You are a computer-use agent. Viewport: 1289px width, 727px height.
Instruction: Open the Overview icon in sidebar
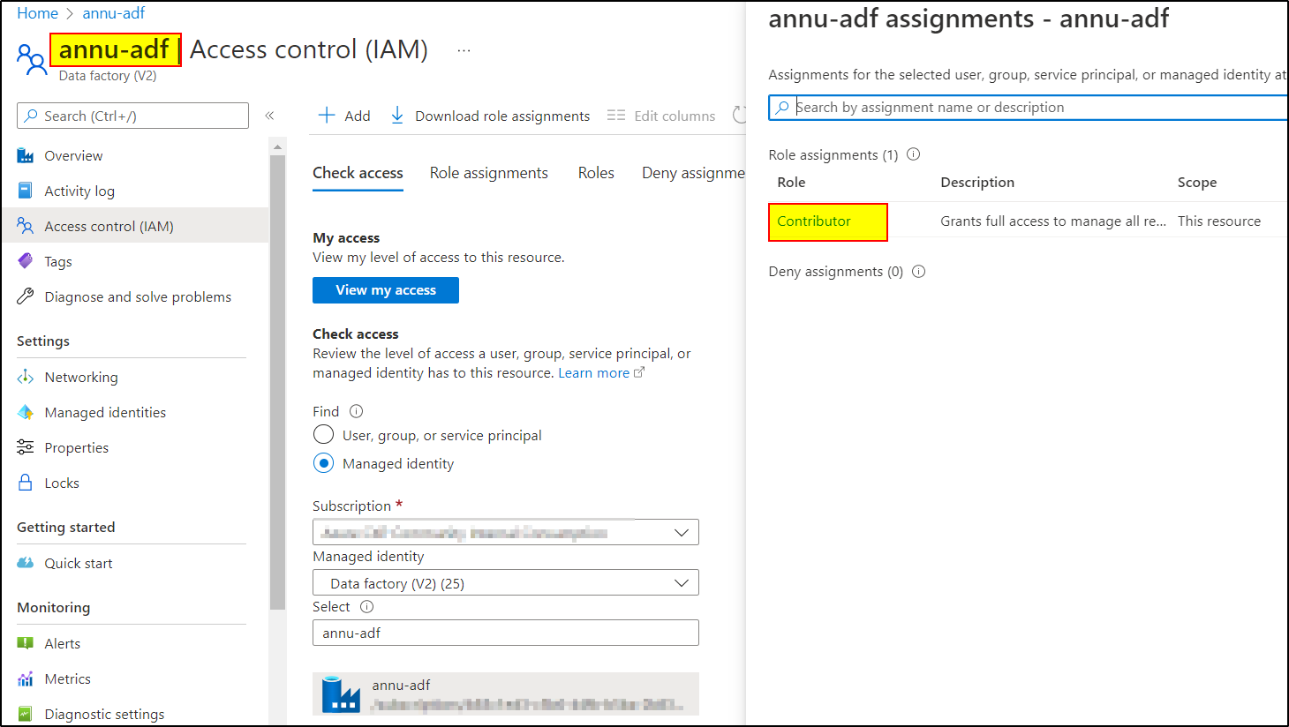(x=26, y=156)
